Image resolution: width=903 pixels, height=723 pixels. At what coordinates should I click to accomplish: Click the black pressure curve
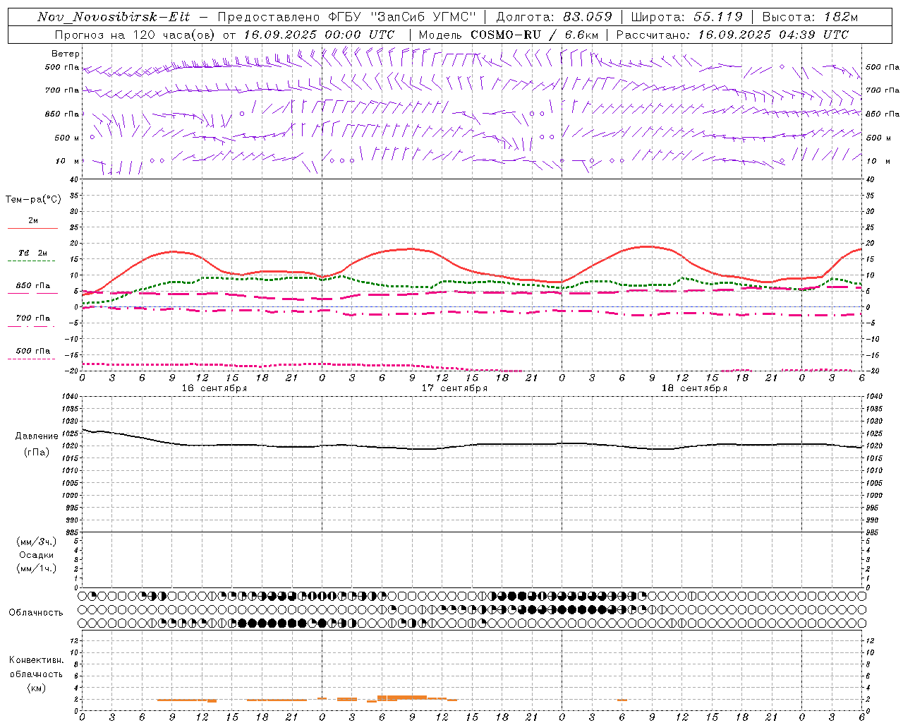pos(471,446)
